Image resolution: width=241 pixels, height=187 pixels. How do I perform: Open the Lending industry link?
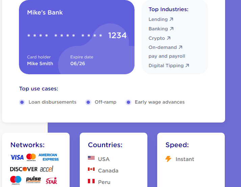pos(161,20)
